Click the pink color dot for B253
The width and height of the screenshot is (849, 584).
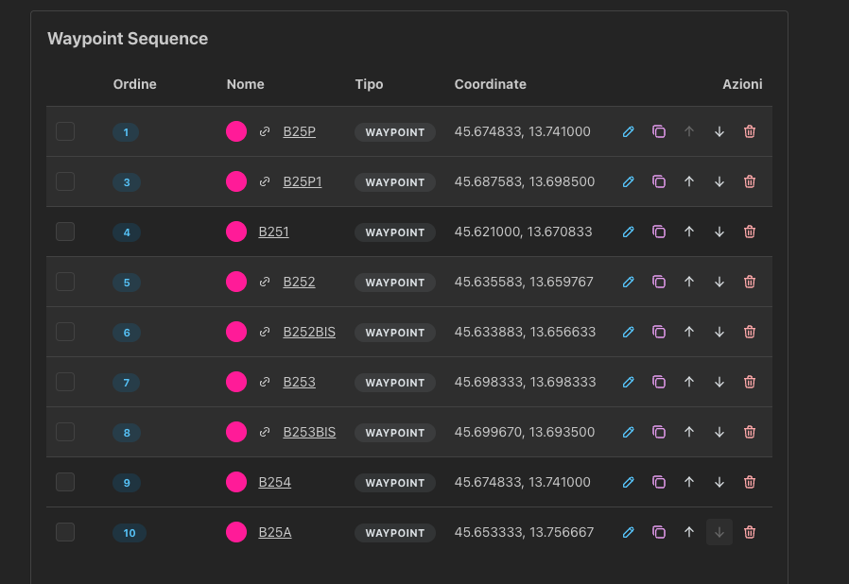(236, 383)
